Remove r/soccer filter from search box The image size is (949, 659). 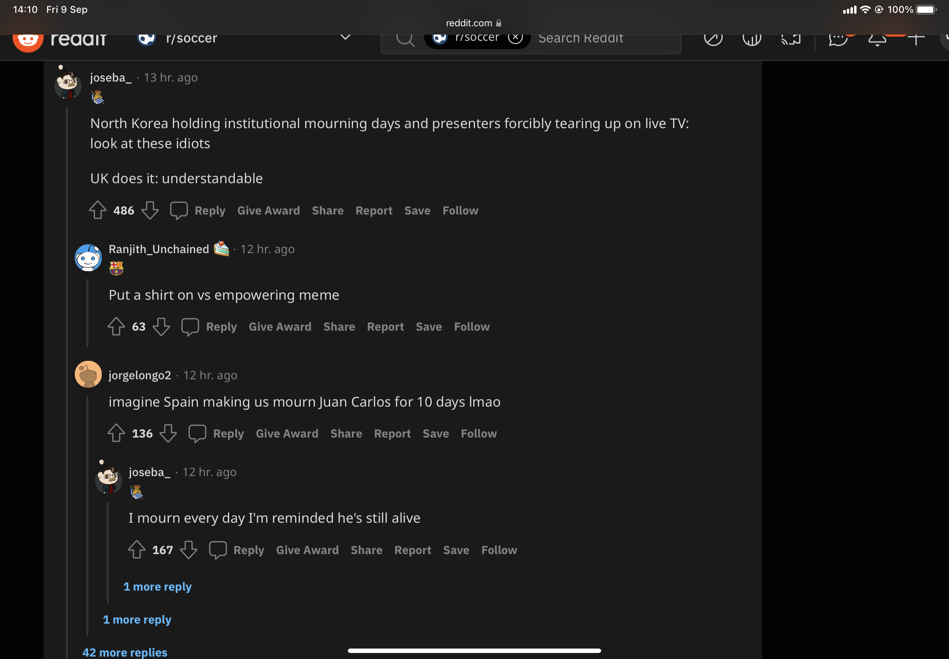click(x=515, y=38)
